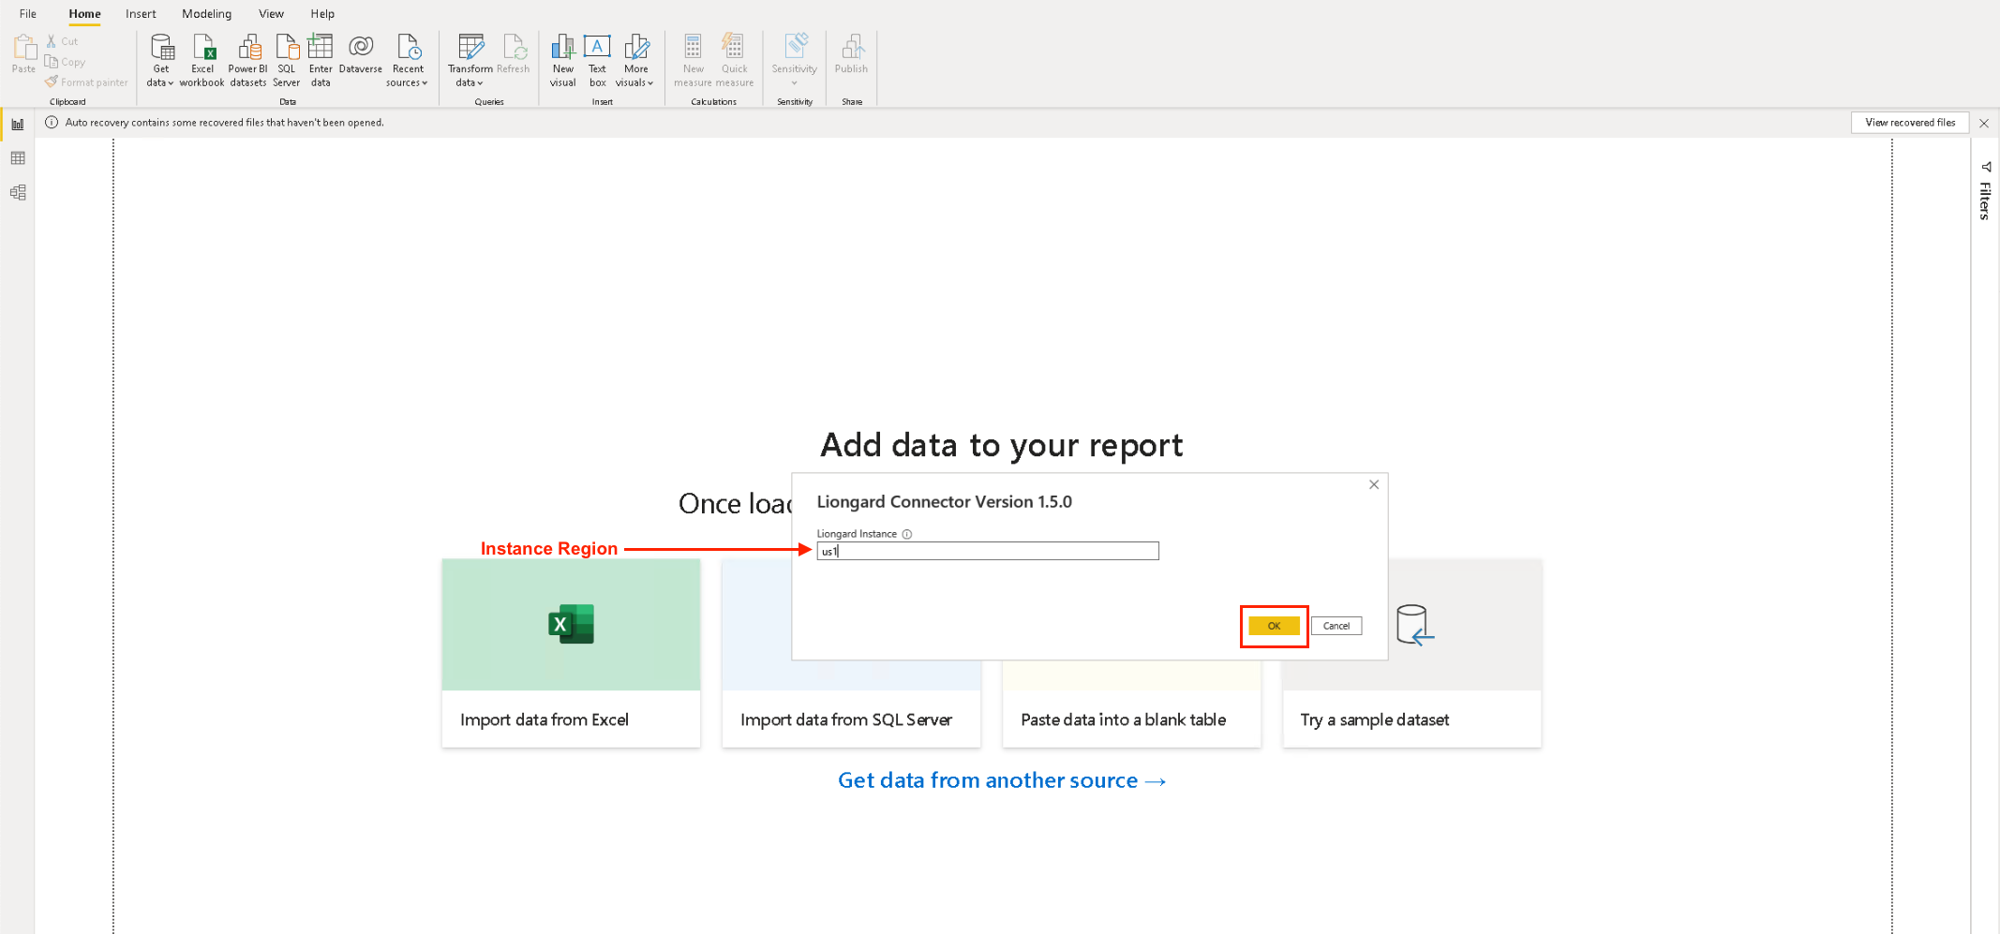Image resolution: width=2000 pixels, height=934 pixels.
Task: Click the Liongard Instance text field
Action: (x=988, y=551)
